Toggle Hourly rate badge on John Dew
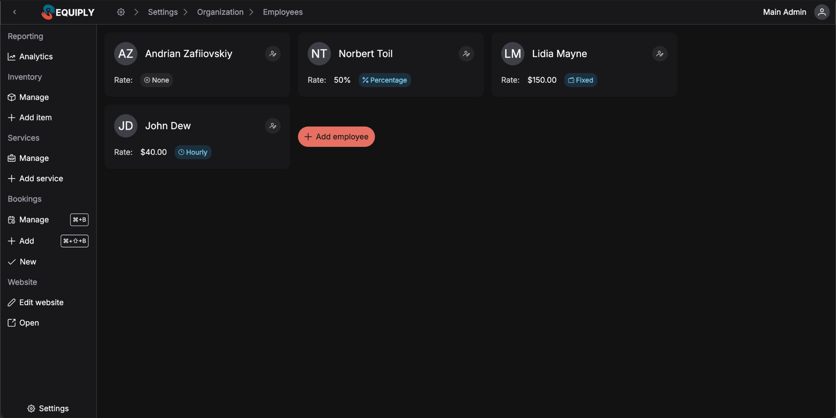The width and height of the screenshot is (836, 418). tap(193, 152)
